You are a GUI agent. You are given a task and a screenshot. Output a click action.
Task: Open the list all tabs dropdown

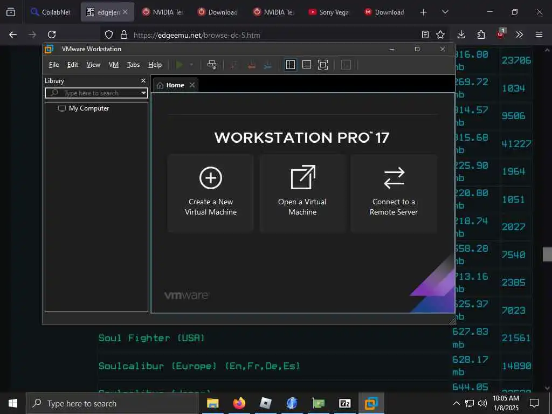click(x=445, y=12)
